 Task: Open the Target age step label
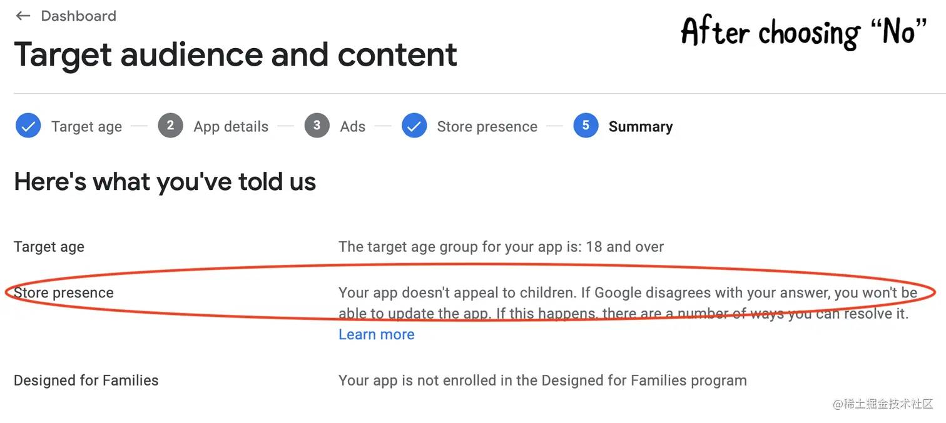pyautogui.click(x=86, y=127)
